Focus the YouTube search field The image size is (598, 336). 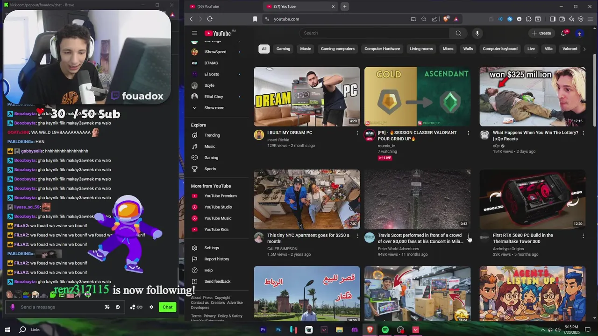(x=375, y=33)
